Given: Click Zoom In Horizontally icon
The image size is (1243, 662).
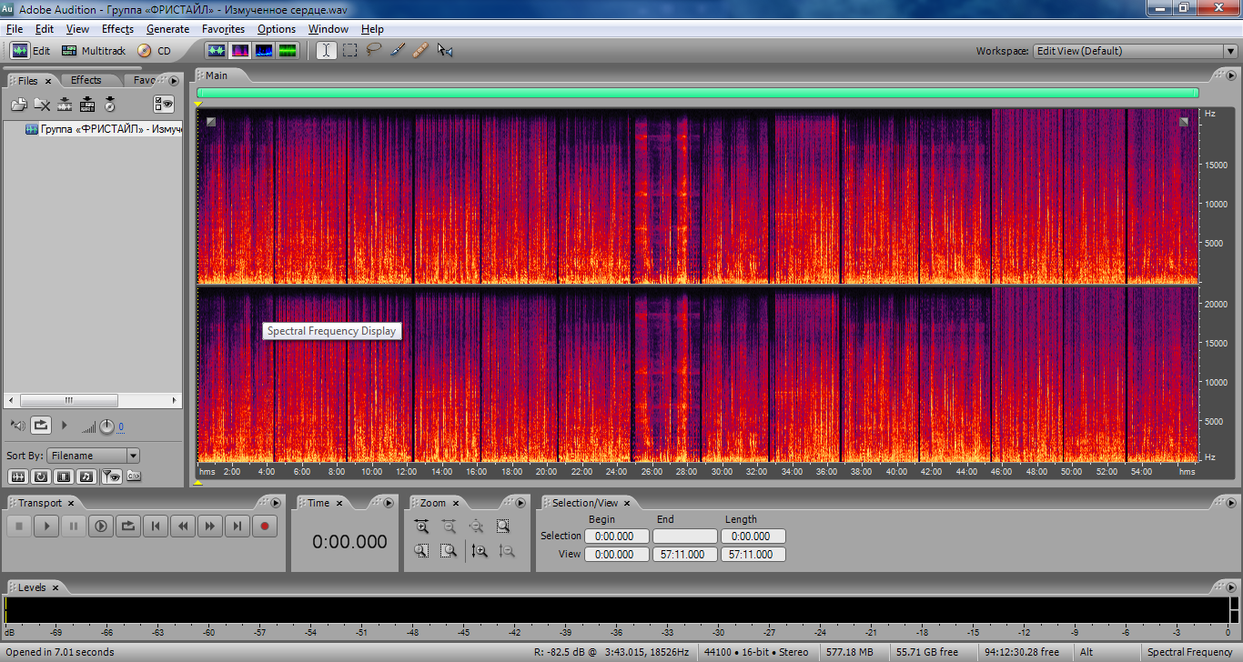Looking at the screenshot, I should [421, 526].
